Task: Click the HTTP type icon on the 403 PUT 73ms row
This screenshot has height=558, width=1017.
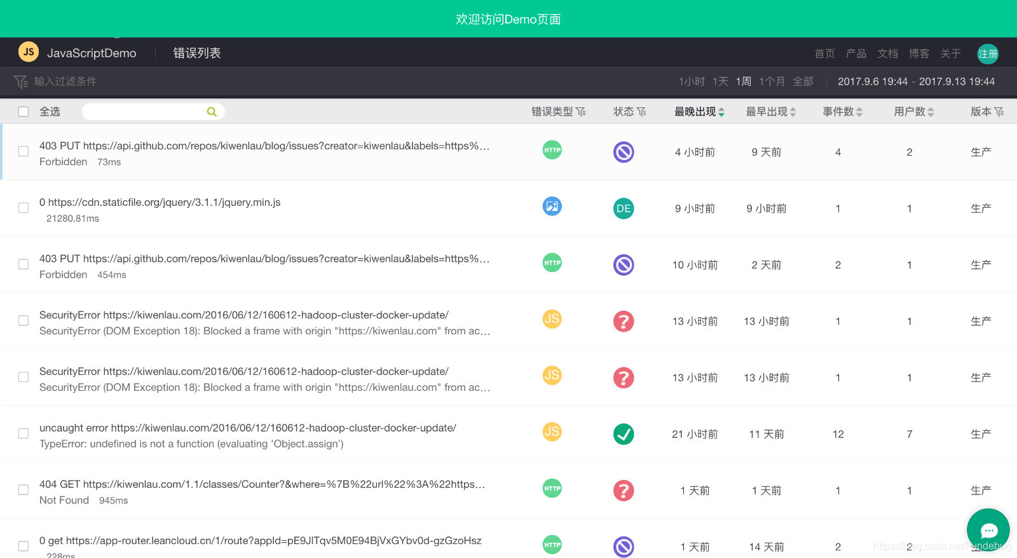Action: pos(552,150)
